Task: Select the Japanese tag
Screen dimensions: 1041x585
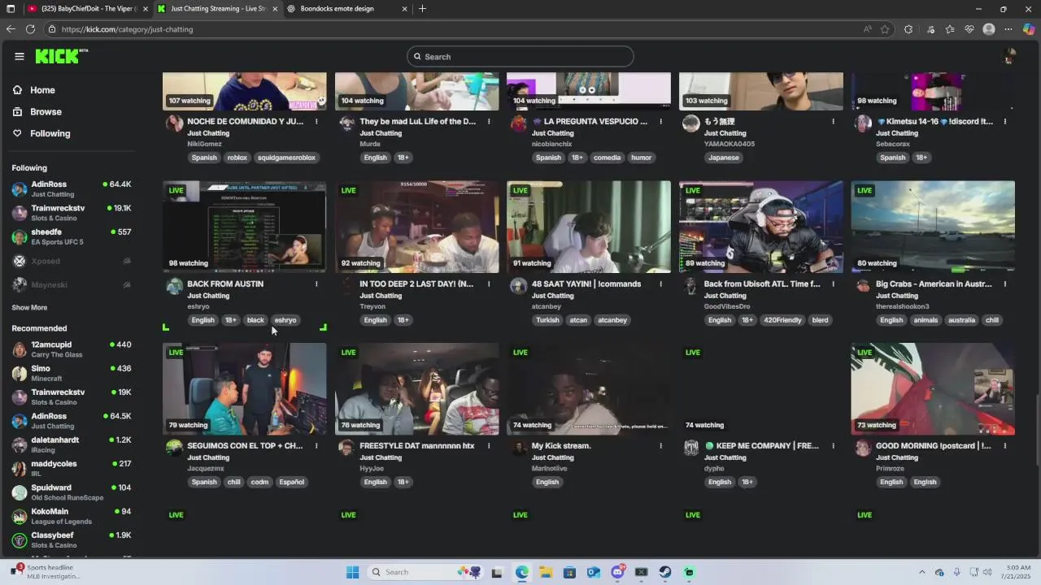Action: click(723, 158)
